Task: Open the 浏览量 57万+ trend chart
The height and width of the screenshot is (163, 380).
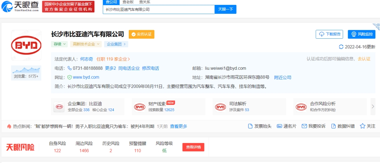Action: pos(26,73)
